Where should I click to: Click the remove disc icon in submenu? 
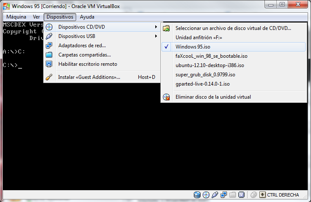(x=166, y=97)
